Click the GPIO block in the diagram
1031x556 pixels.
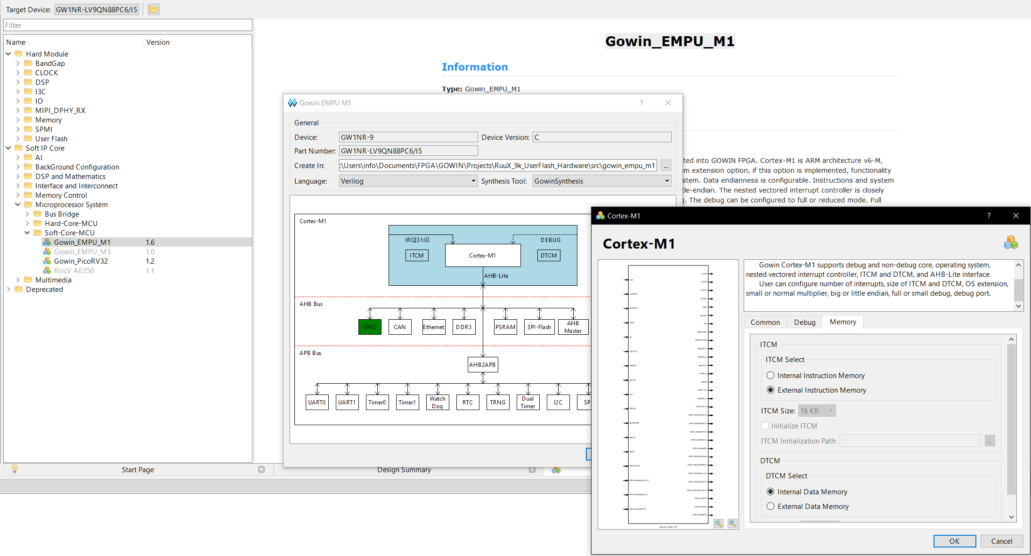tap(370, 327)
